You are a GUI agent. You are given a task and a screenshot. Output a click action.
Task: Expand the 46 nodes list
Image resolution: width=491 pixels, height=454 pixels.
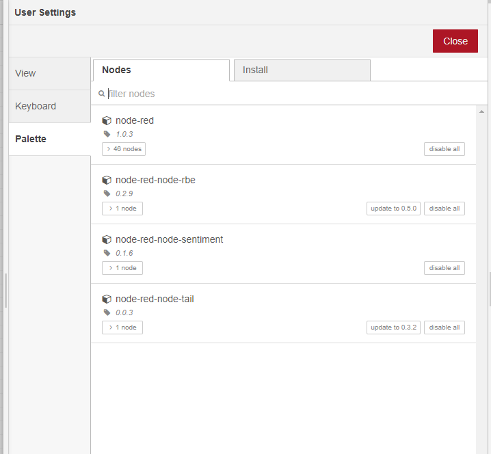click(124, 149)
